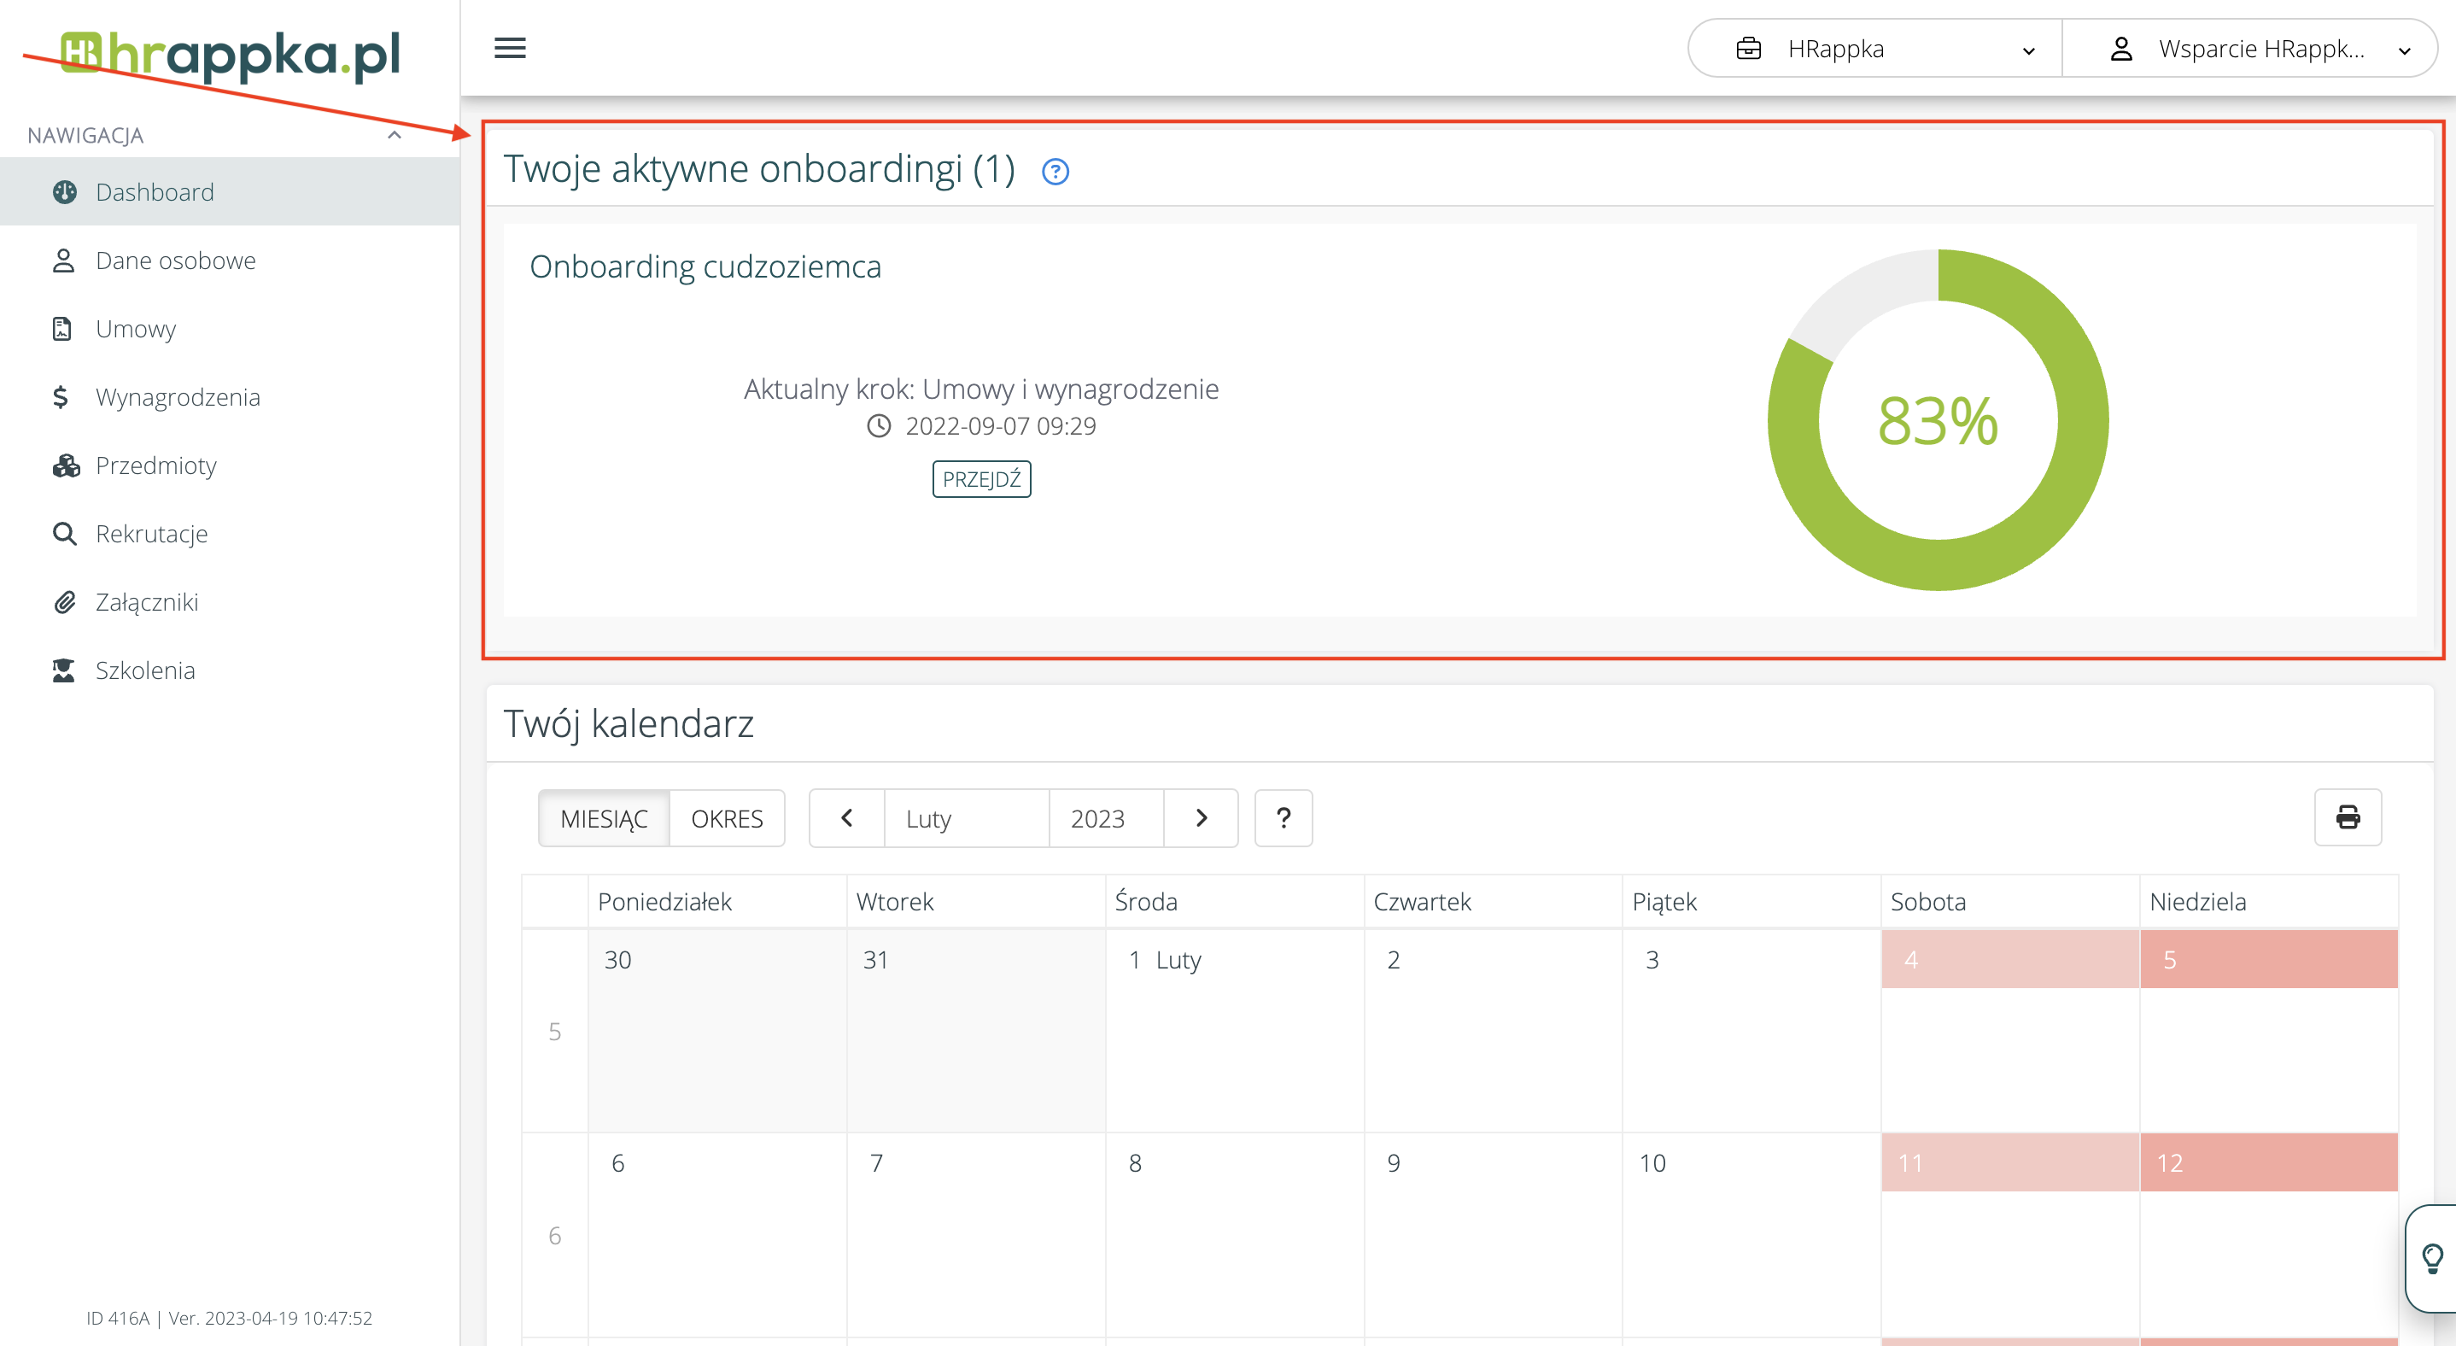
Task: Open the Luty month selector
Action: 966,818
